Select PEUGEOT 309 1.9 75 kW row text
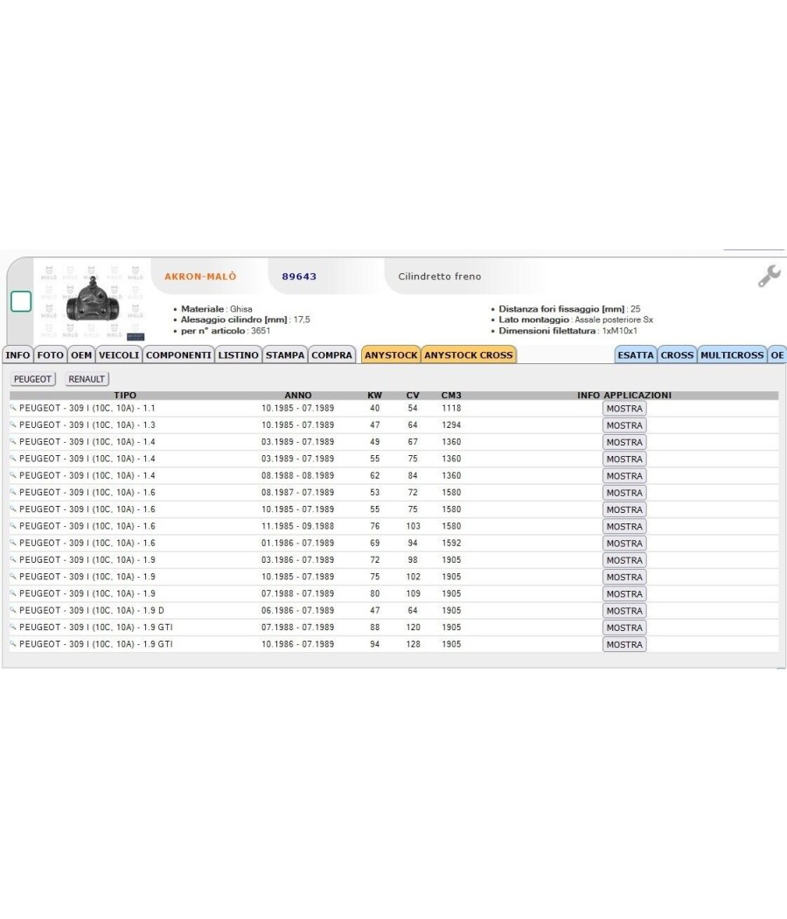Image resolution: width=787 pixels, height=919 pixels. tap(87, 577)
